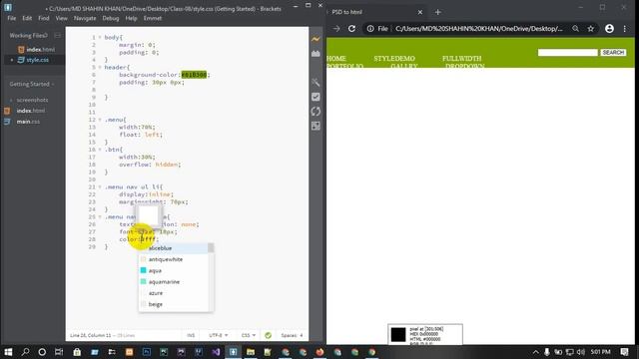Click the webpage search input field

pyautogui.click(x=568, y=53)
